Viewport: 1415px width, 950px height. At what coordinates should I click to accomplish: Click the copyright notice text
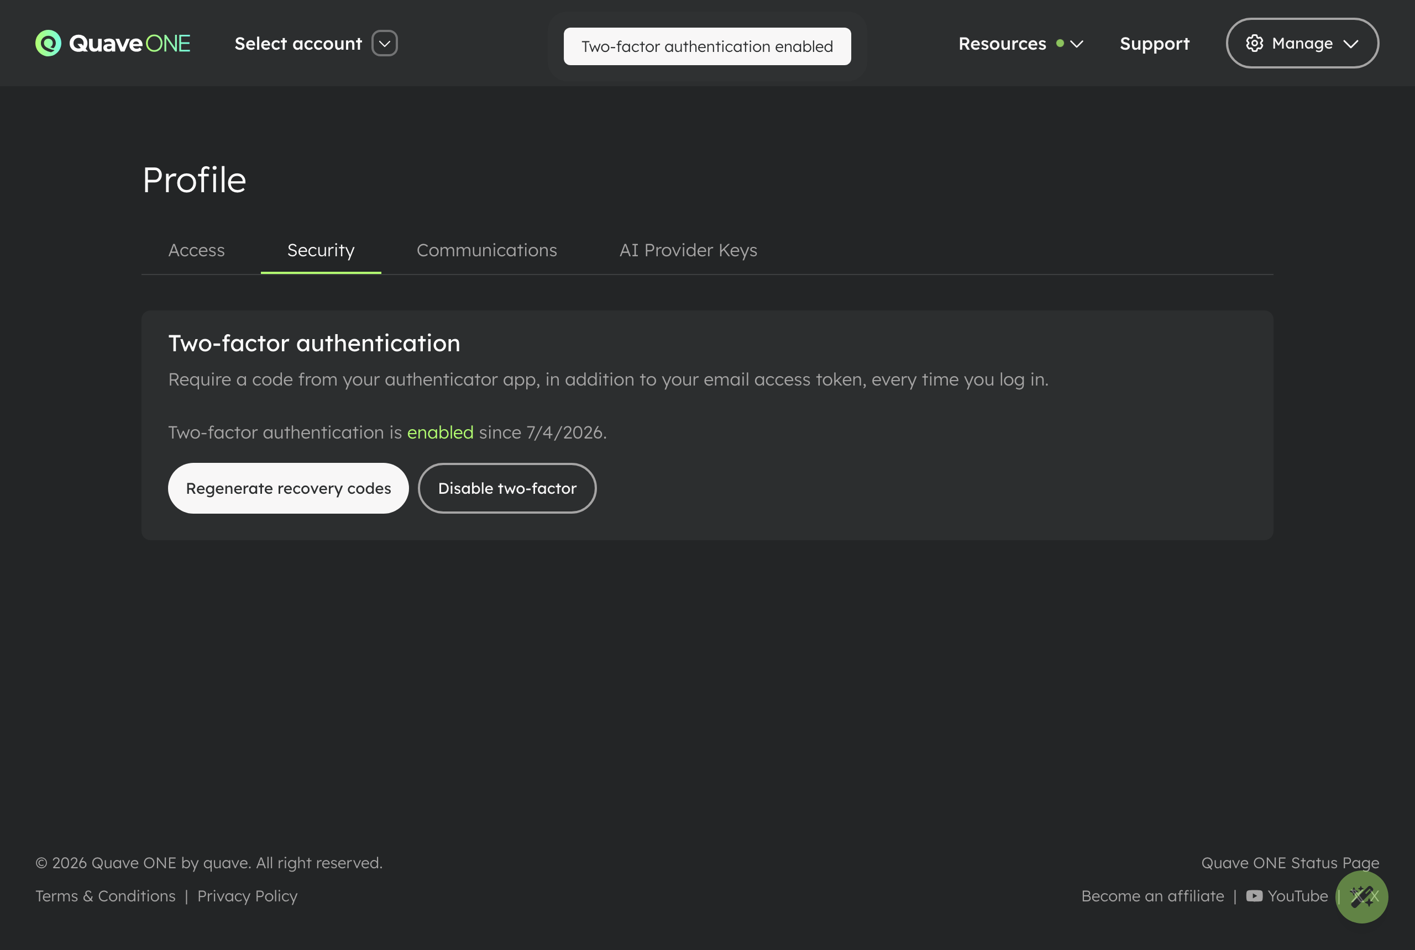tap(209, 863)
